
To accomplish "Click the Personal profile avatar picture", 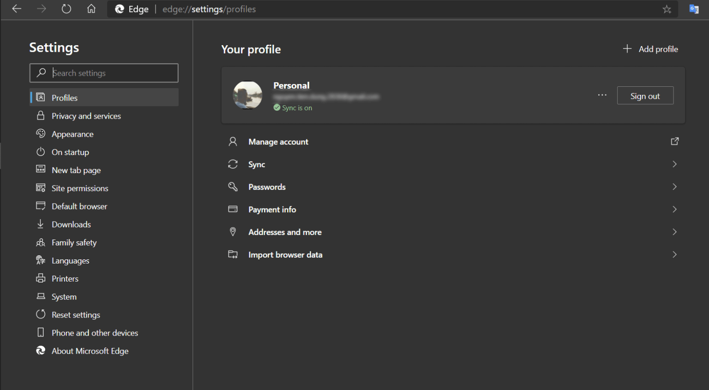I will pyautogui.click(x=248, y=95).
